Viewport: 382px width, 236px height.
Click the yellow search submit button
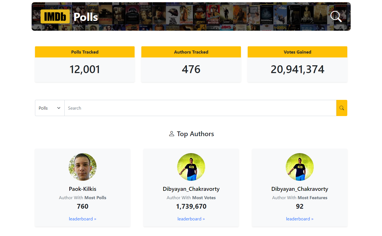click(341, 108)
